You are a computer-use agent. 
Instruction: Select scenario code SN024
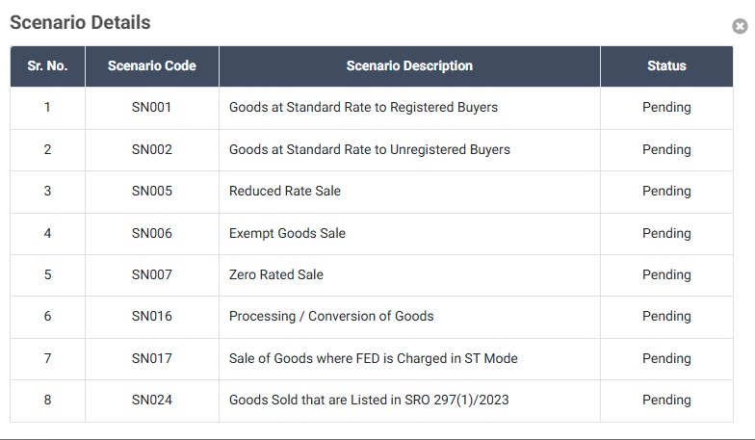151,400
